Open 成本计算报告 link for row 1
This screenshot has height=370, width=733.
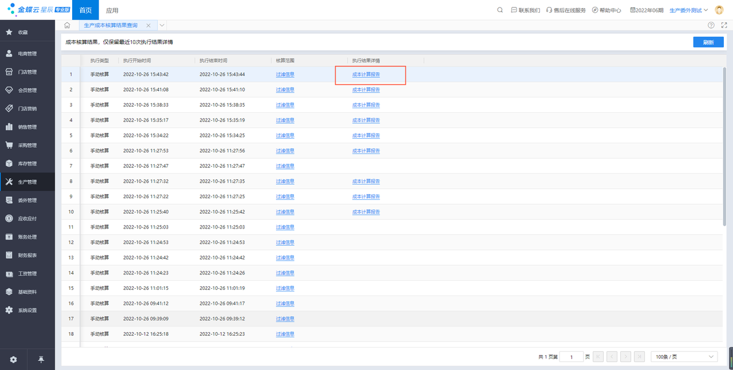point(366,74)
